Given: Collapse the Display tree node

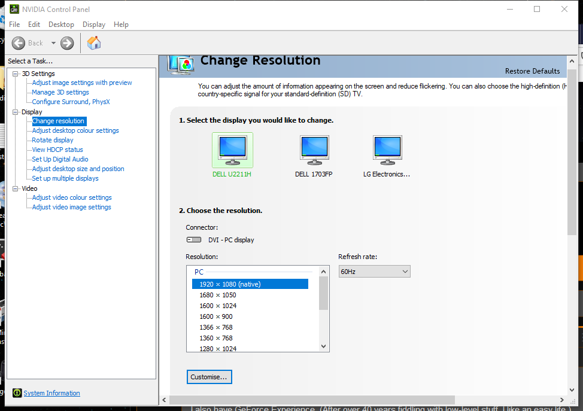Looking at the screenshot, I should [x=15, y=112].
